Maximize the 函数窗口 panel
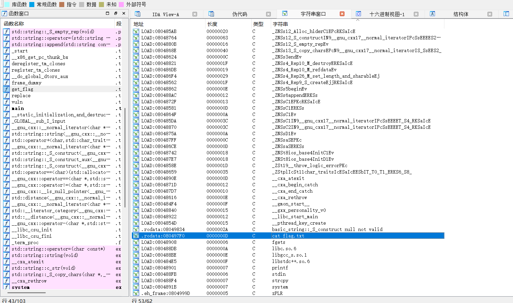 click(108, 13)
